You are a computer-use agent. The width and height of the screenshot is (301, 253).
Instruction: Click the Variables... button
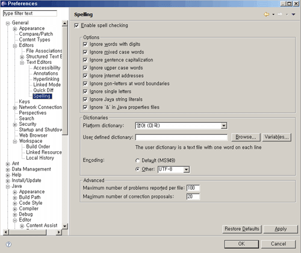[277, 137]
